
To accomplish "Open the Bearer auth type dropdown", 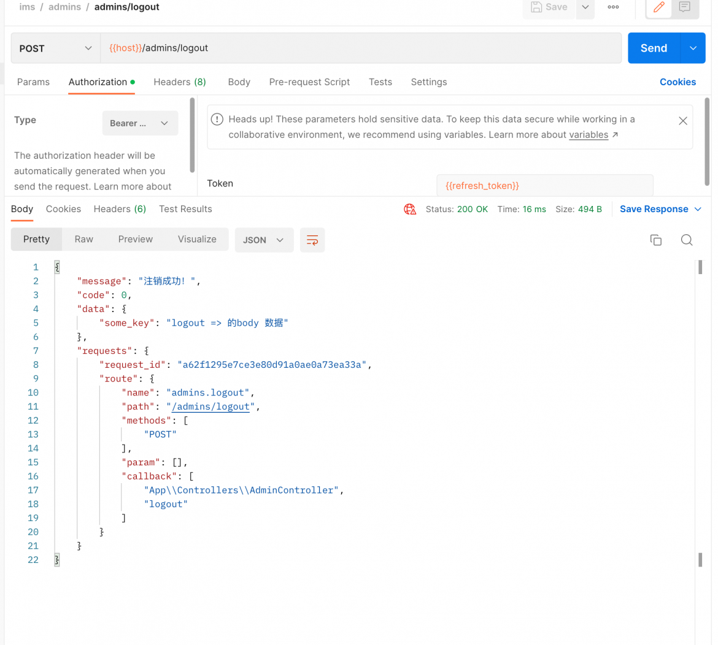I will [x=140, y=123].
